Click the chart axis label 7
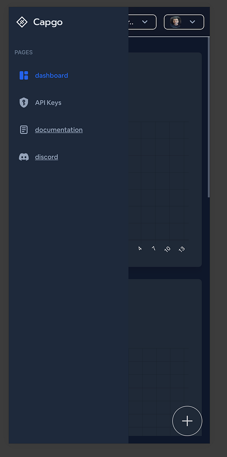Image resolution: width=227 pixels, height=457 pixels. pyautogui.click(x=154, y=249)
